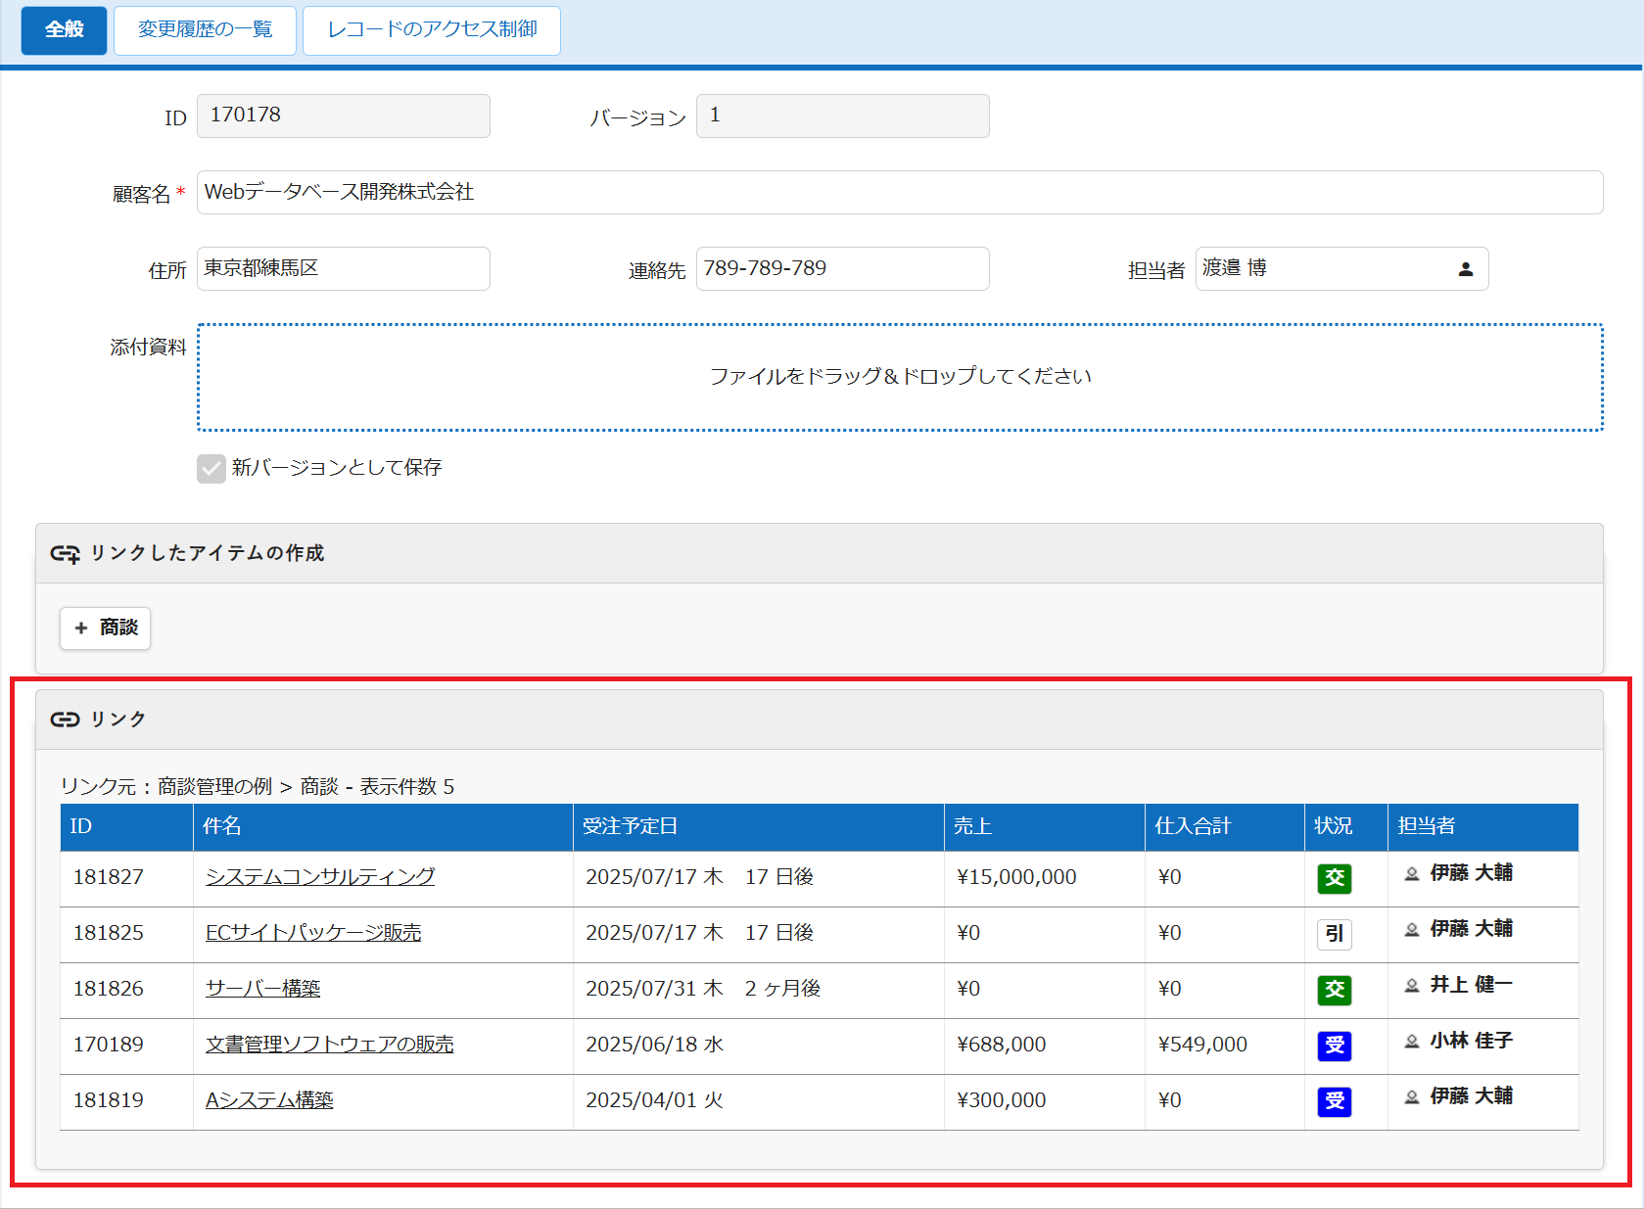Click the 住所 input field

tap(344, 269)
